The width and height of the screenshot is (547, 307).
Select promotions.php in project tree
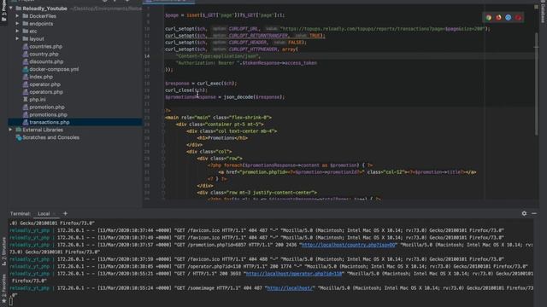click(x=48, y=114)
